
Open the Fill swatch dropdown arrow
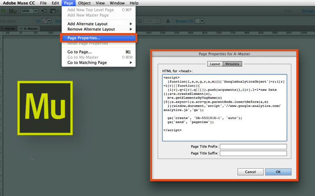point(49,21)
